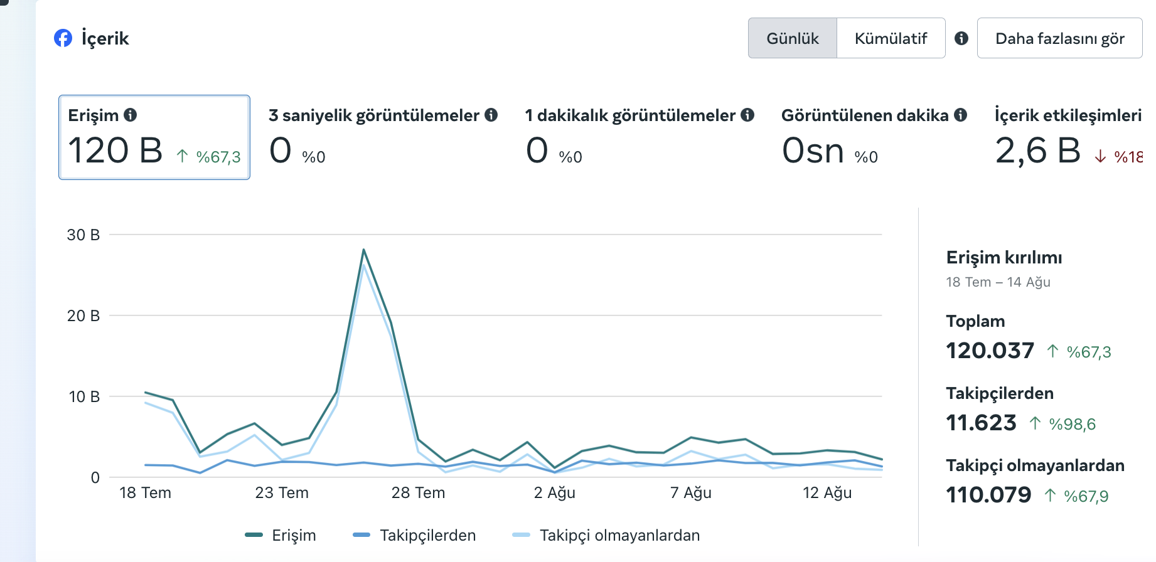Click info icon for 1 dakikalık görüntülemeler
Screen dimensions: 1156x562
[747, 115]
